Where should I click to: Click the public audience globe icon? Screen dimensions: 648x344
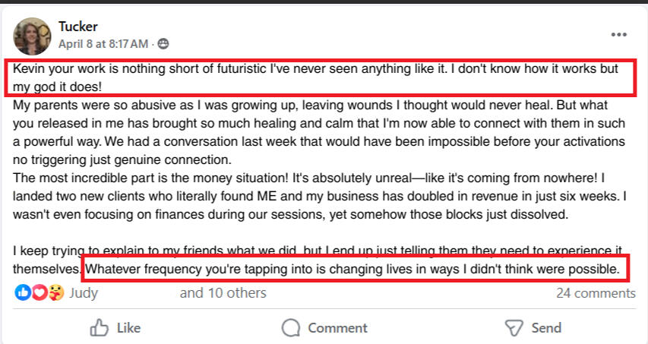[163, 44]
